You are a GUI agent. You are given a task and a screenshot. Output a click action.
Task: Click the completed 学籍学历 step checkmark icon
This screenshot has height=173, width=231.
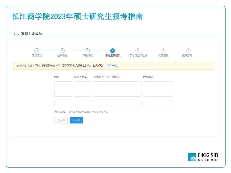37,51
